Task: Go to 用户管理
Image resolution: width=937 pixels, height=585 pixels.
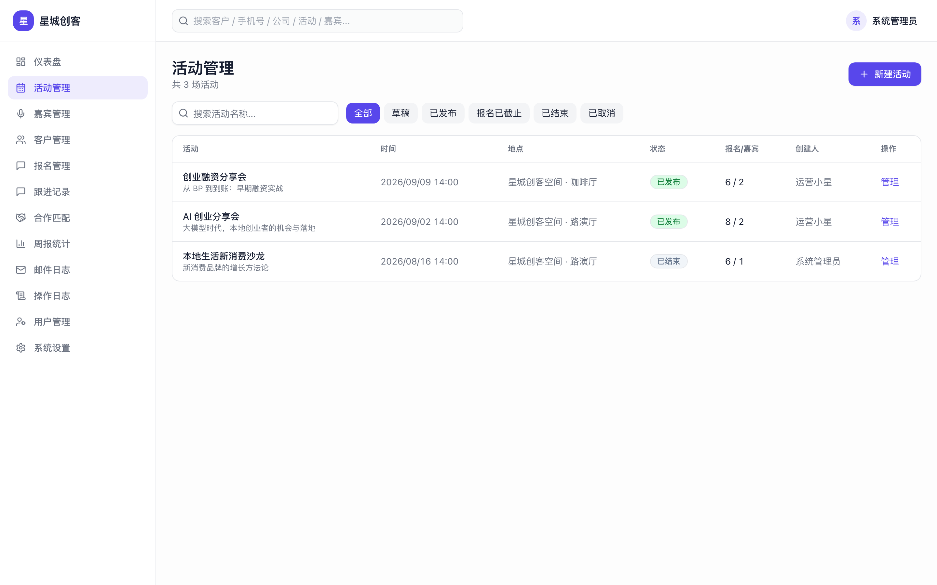Action: [x=77, y=321]
